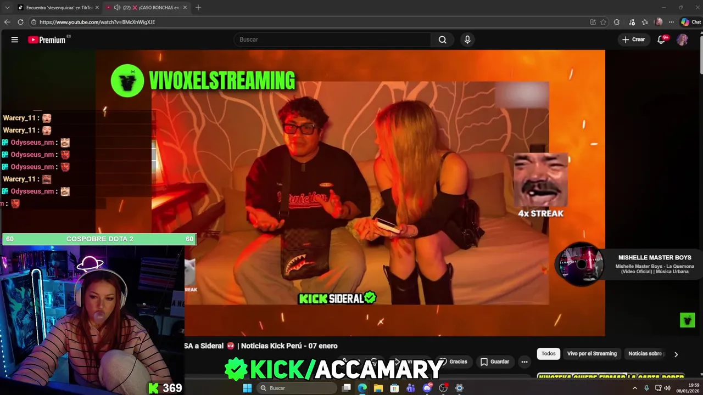Open Discord from taskbar
The width and height of the screenshot is (703, 395).
(x=427, y=388)
